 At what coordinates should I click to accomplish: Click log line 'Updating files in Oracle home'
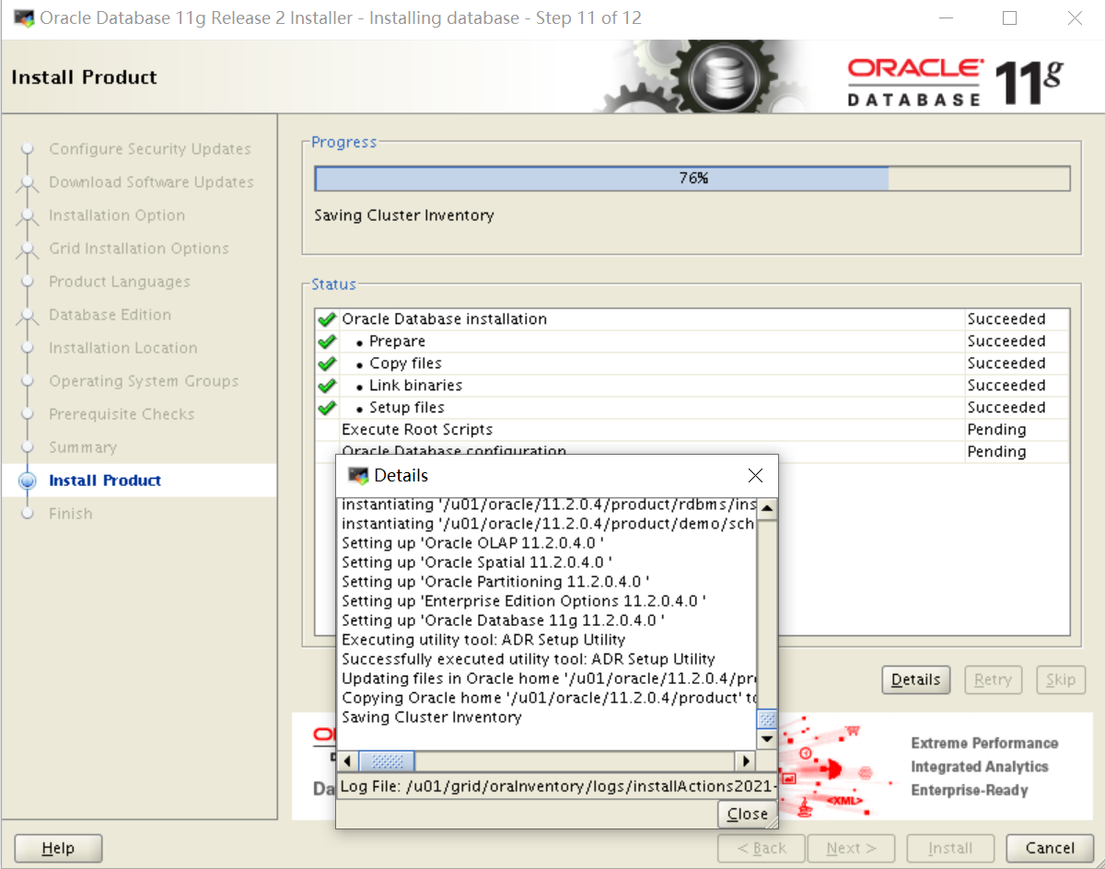pyautogui.click(x=549, y=678)
